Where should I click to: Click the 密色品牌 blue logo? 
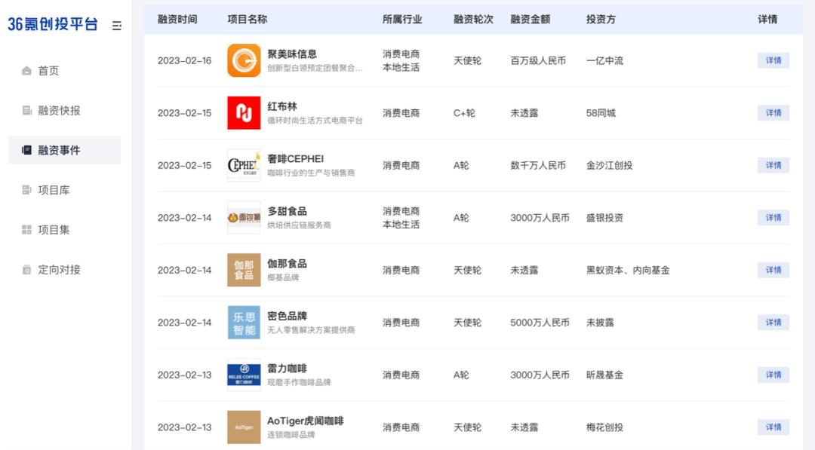244,323
